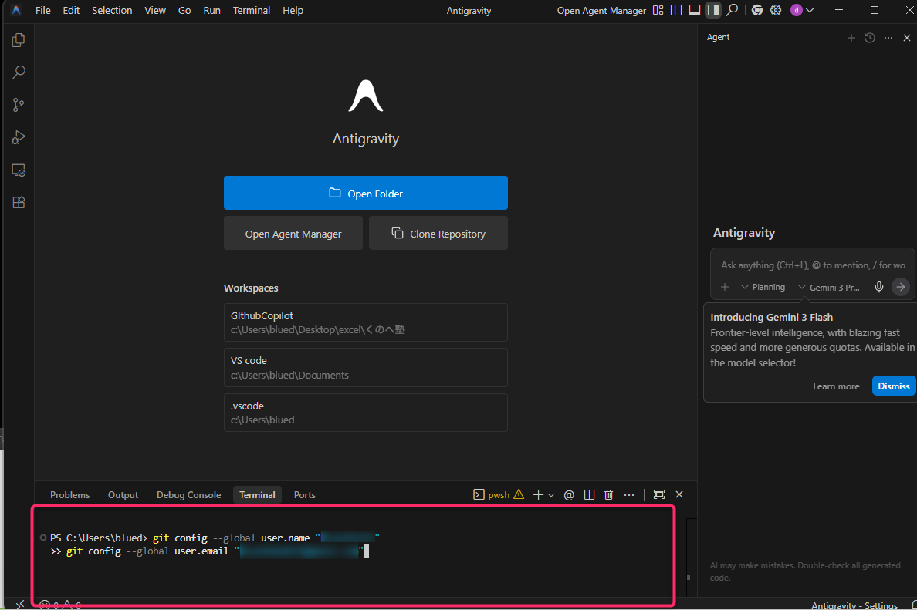Open the new terminal profile dropdown arrow
Viewport: 917px width, 610px height.
tap(551, 495)
